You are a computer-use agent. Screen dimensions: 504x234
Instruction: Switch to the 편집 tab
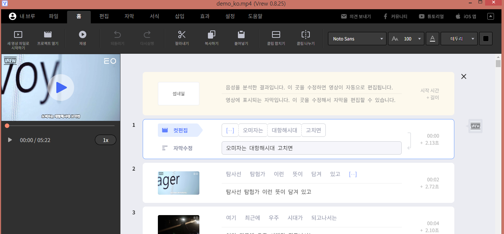pyautogui.click(x=104, y=16)
